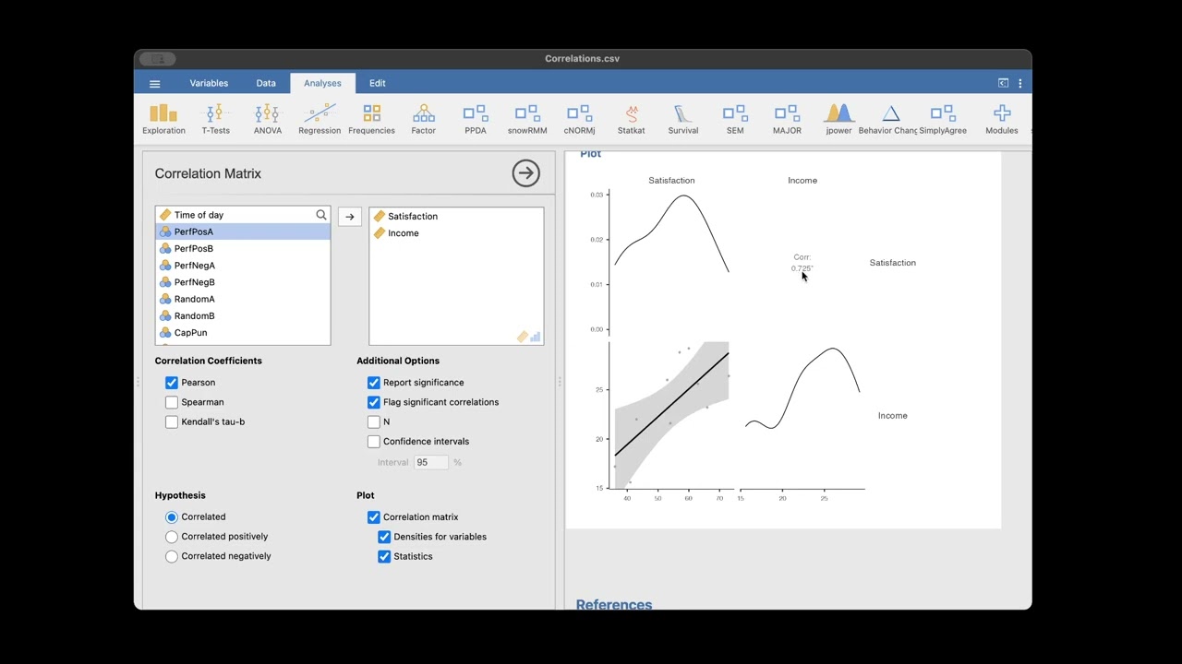The width and height of the screenshot is (1182, 664).
Task: Select the PerfPosA variable
Action: tap(243, 231)
